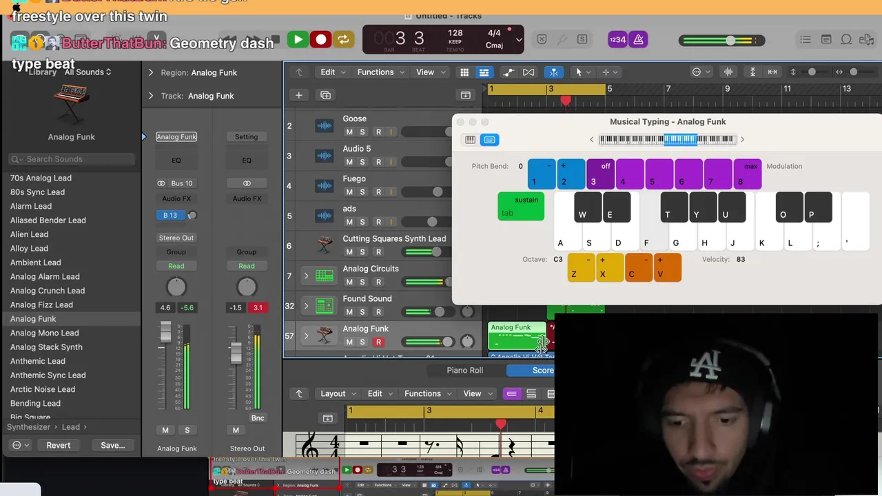This screenshot has width=882, height=496.
Task: Click the add track plus button
Action: point(298,95)
